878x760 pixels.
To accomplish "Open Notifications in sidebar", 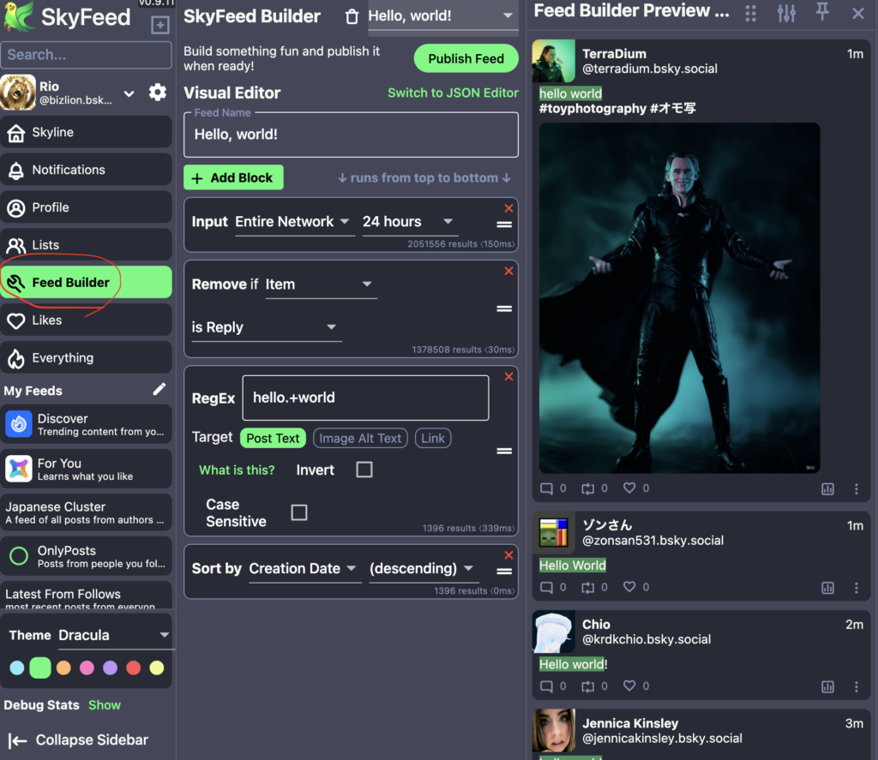I will pos(87,170).
